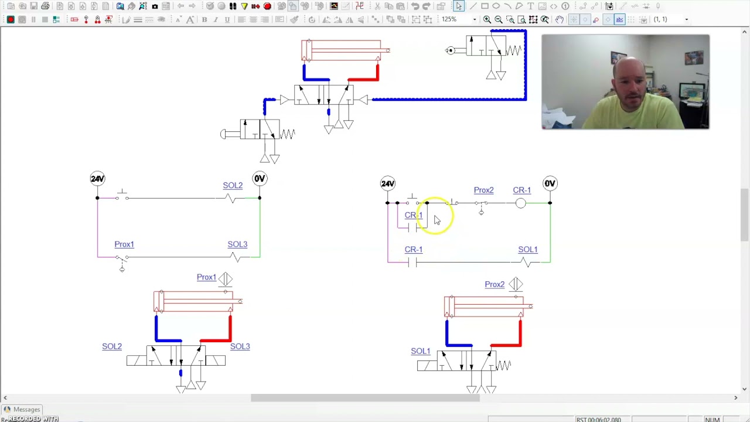Click the Prox2 contact label
The height and width of the screenshot is (422, 750).
click(483, 190)
